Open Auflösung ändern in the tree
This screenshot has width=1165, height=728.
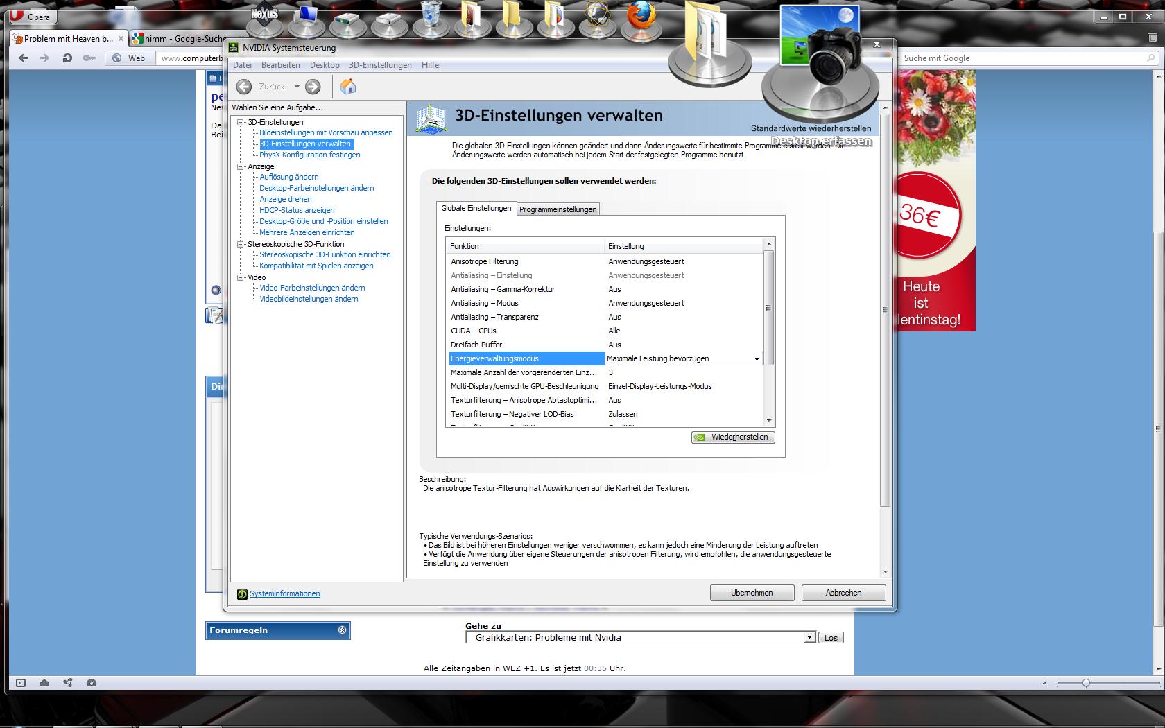click(289, 177)
